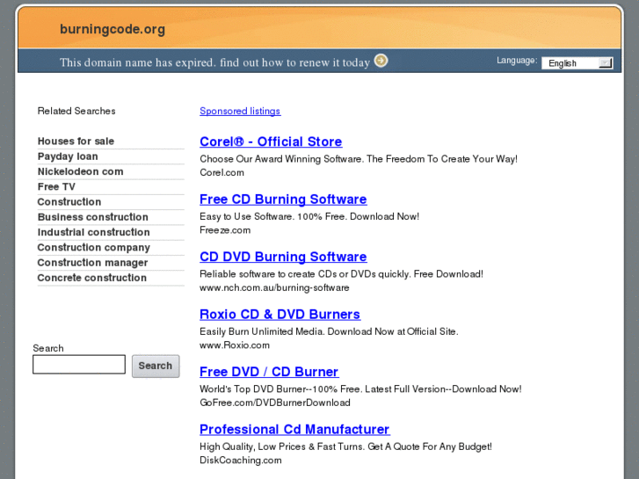Select Payday loan related search
Screen dimensions: 639x479
tap(68, 156)
